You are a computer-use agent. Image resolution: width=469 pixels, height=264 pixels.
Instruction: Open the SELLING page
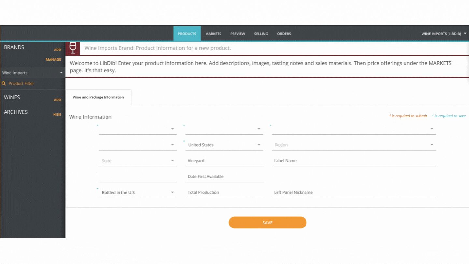coord(261,34)
